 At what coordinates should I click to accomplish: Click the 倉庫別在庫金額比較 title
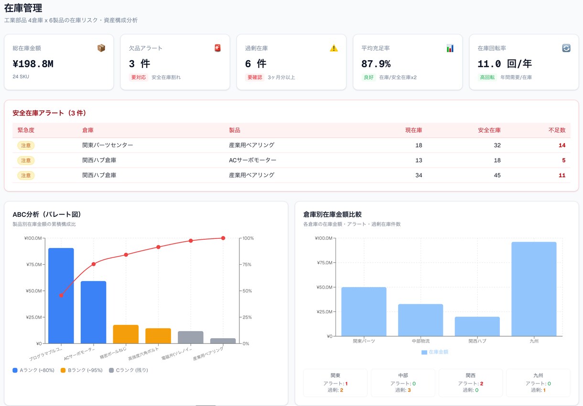tap(332, 214)
